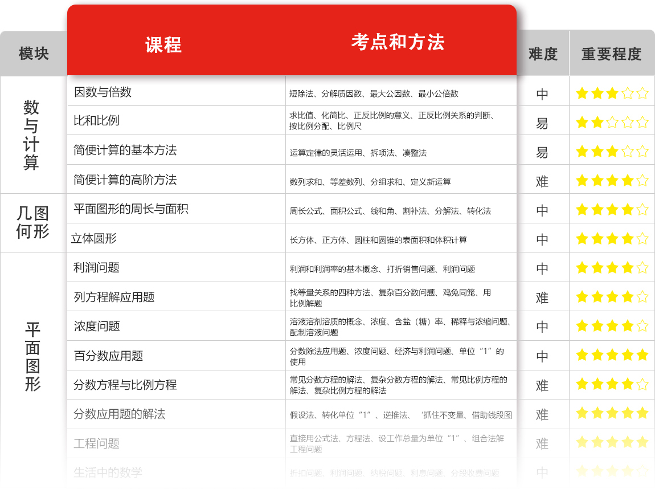Image resolution: width=655 pixels, height=489 pixels.
Task: Click the star rating for 立体圆形
Action: click(x=612, y=239)
